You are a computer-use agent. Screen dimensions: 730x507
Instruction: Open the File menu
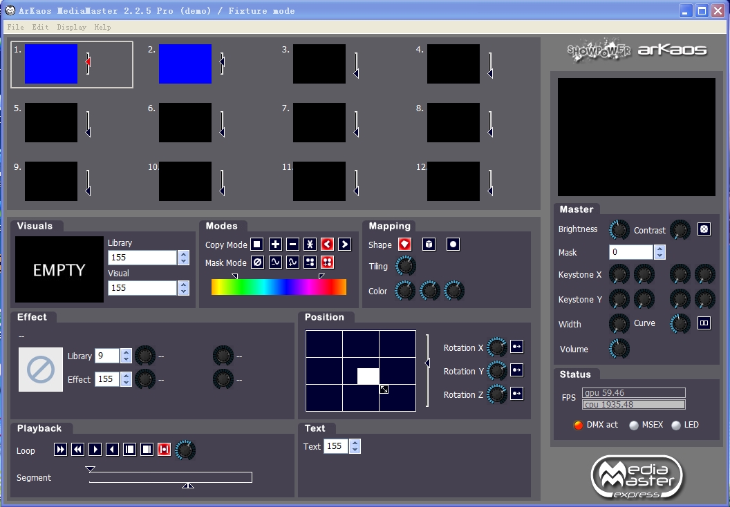point(15,28)
